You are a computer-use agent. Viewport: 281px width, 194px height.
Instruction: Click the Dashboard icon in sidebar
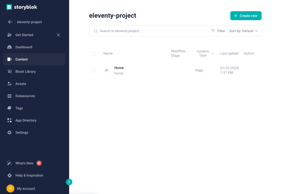tap(9, 47)
